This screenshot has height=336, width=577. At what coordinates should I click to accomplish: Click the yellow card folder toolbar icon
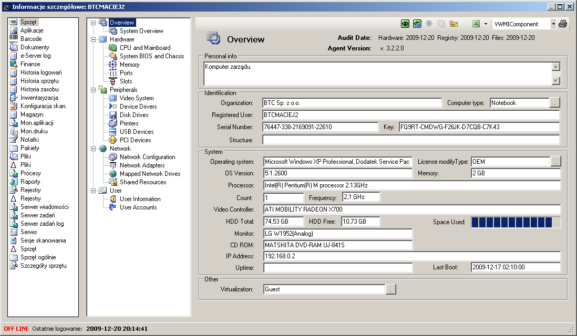(x=454, y=24)
